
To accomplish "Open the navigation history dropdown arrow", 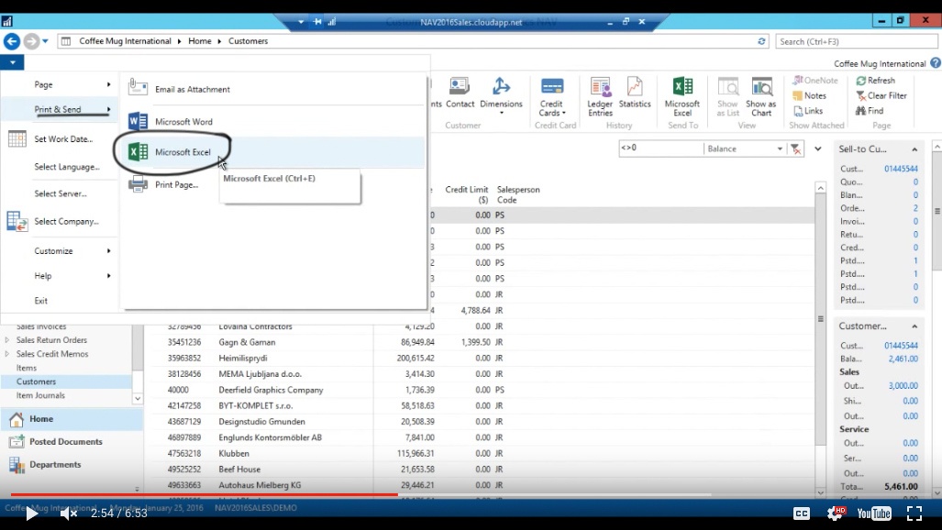I will click(x=45, y=41).
